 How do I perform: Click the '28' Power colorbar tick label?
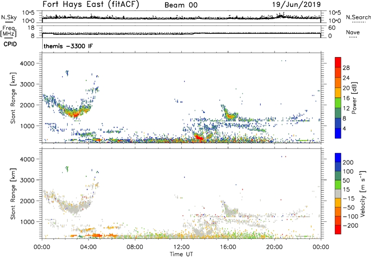(x=346, y=68)
